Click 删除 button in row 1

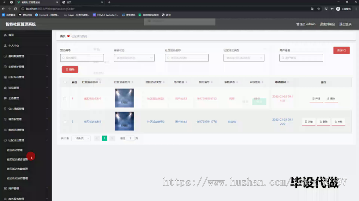point(331,99)
